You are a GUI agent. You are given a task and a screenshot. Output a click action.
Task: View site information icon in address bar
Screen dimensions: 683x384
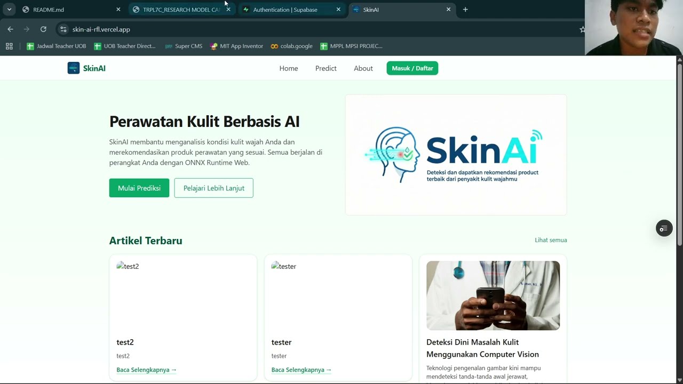coord(63,29)
